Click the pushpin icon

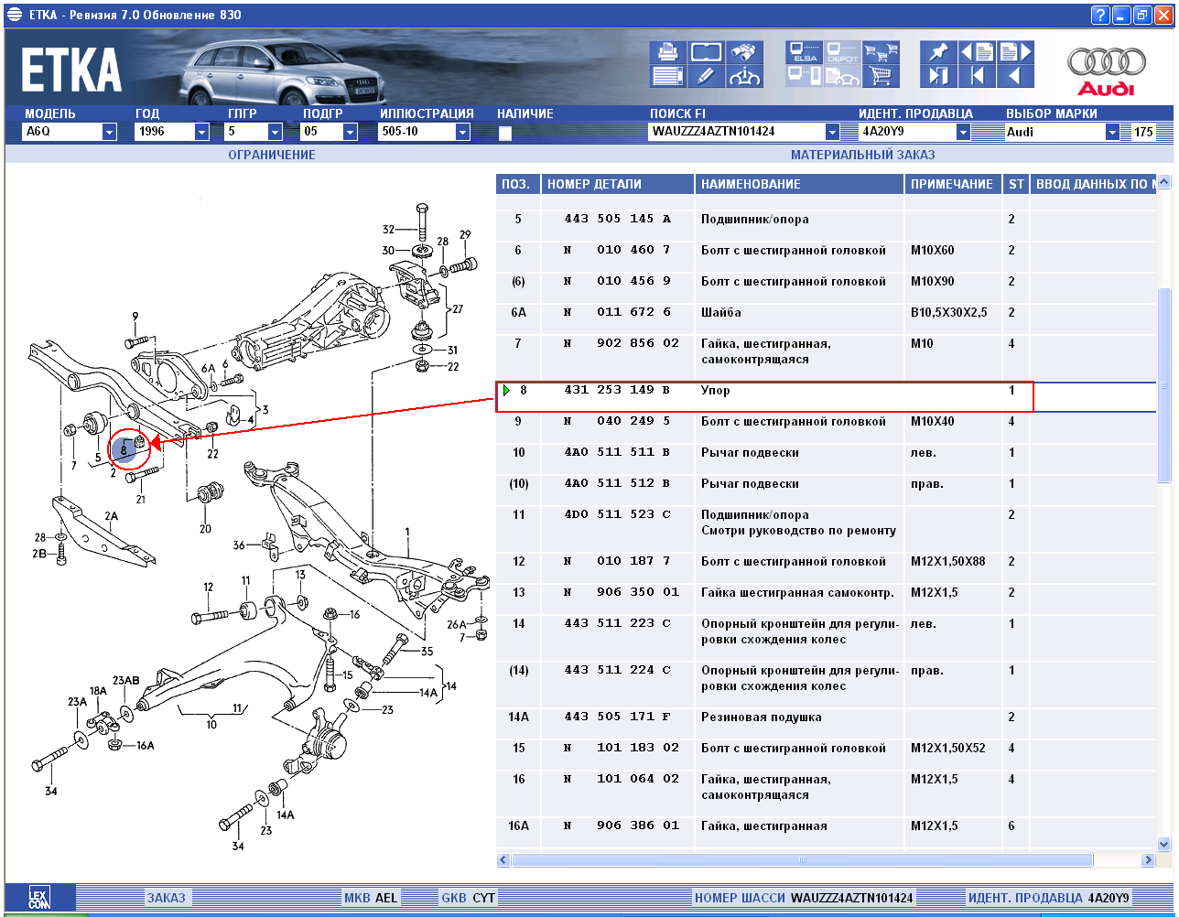point(938,52)
